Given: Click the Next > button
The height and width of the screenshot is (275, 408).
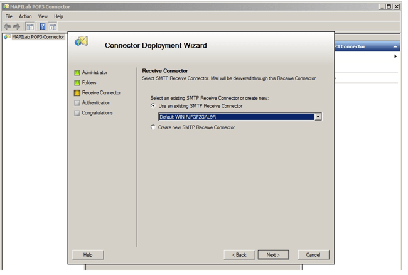Looking at the screenshot, I should [x=273, y=255].
